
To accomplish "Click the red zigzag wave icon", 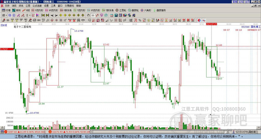I will click(x=97, y=15).
